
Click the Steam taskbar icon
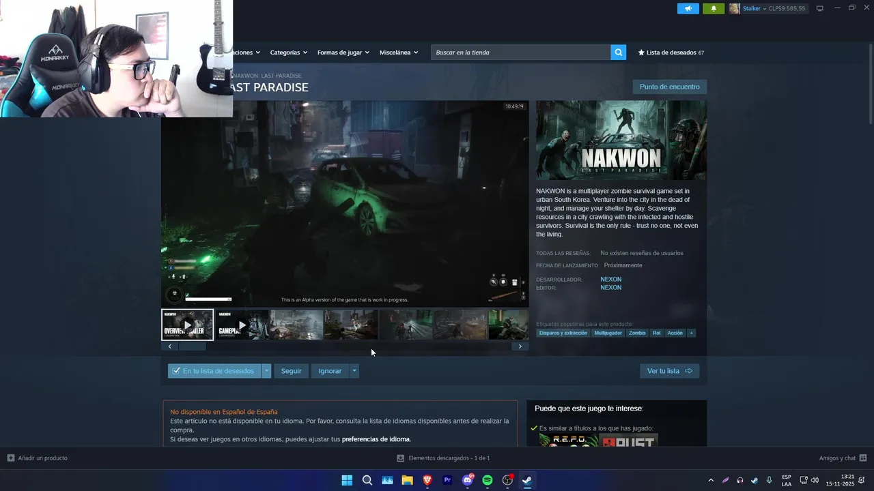[527, 480]
